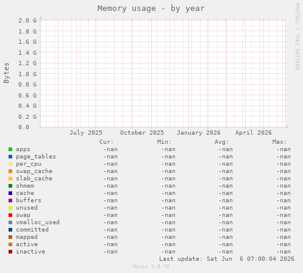This screenshot has width=303, height=273.
Task: Click the 1.0 G y-axis label
Action: [27, 74]
